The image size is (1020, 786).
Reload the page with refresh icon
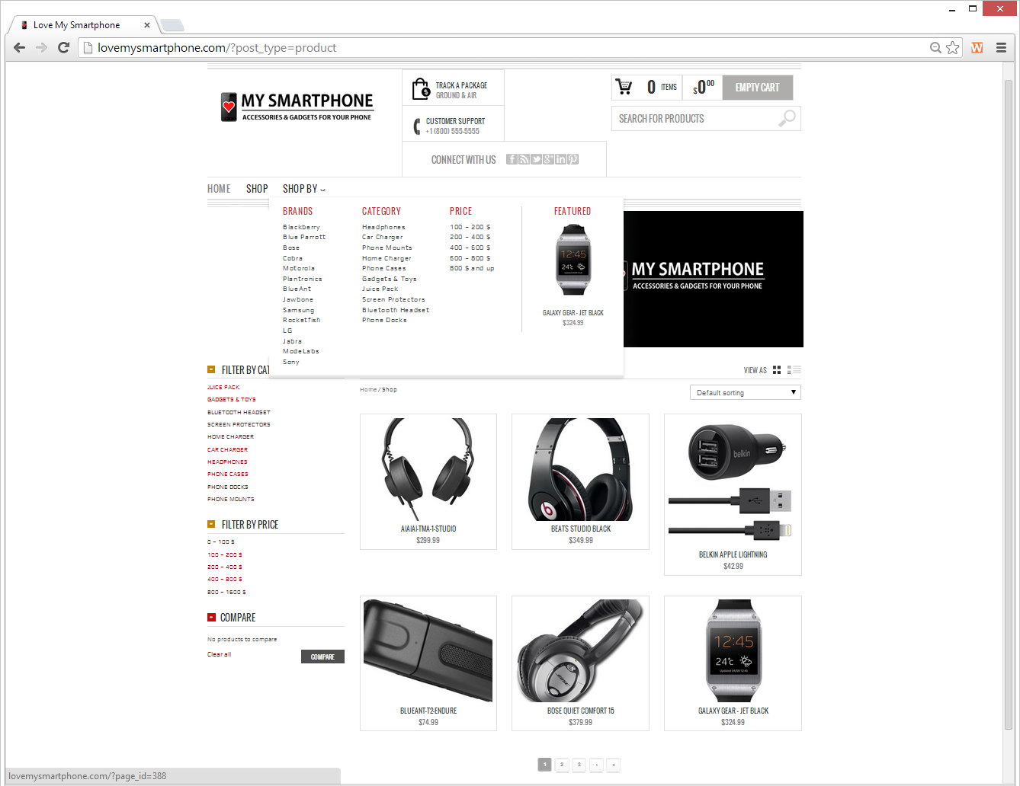point(64,47)
